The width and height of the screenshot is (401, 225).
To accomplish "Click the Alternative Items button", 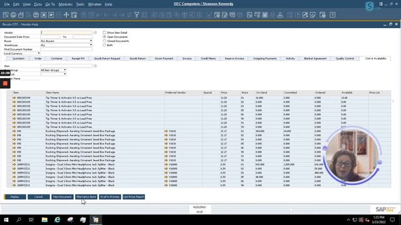I will point(86,197).
